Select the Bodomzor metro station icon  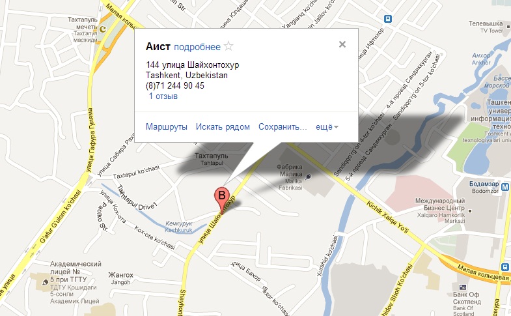point(504,187)
